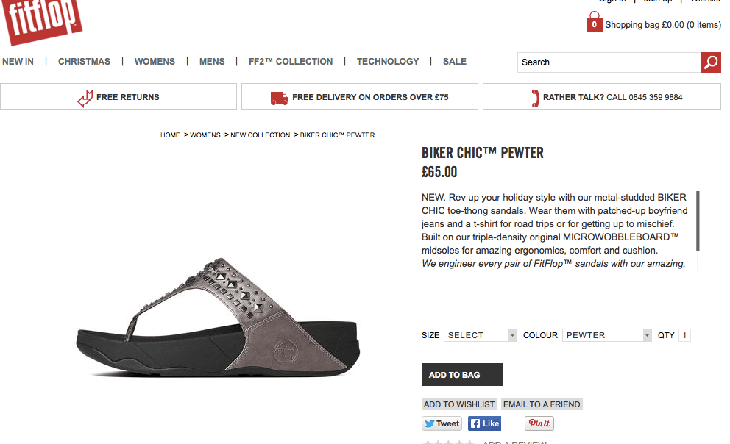The height and width of the screenshot is (444, 730).
Task: Click into the Search input field
Action: click(x=609, y=62)
